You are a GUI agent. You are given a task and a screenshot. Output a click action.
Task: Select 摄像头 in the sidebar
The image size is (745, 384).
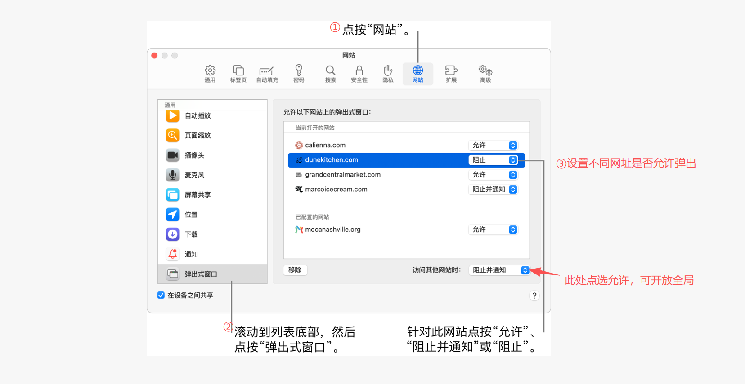click(212, 155)
